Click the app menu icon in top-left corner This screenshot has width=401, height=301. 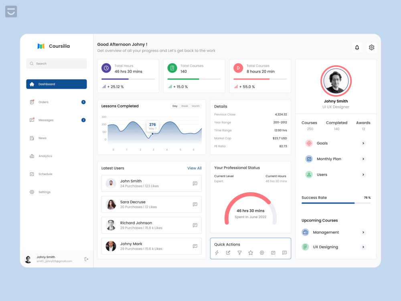pyautogui.click(x=11, y=12)
